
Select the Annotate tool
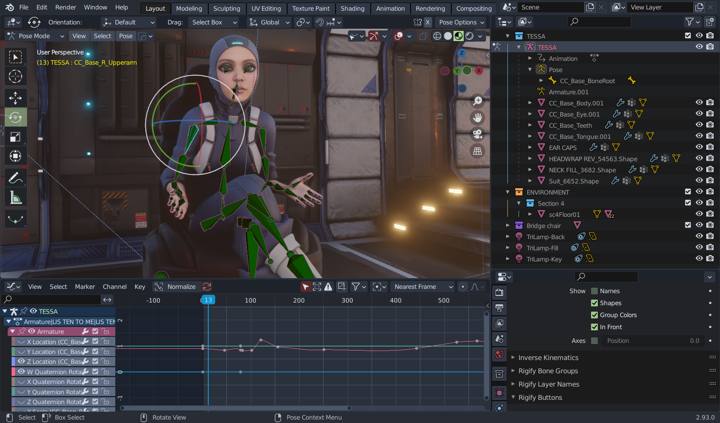pyautogui.click(x=15, y=177)
